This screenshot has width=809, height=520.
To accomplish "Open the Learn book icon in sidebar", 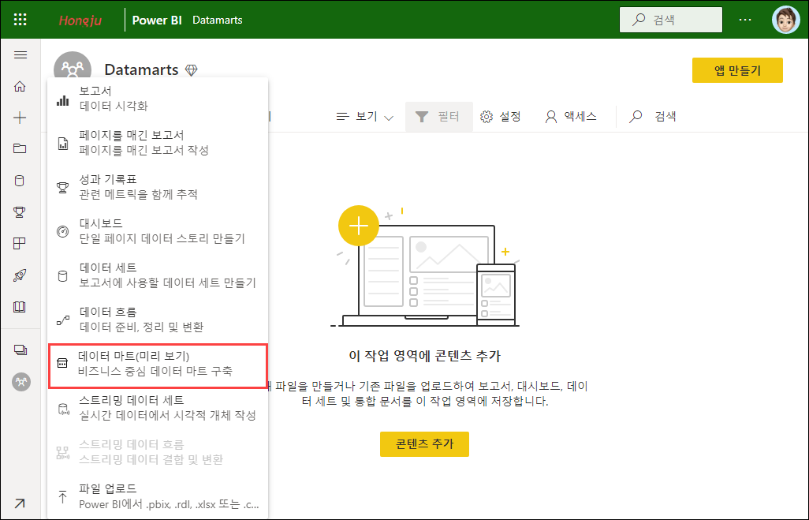I will click(20, 307).
